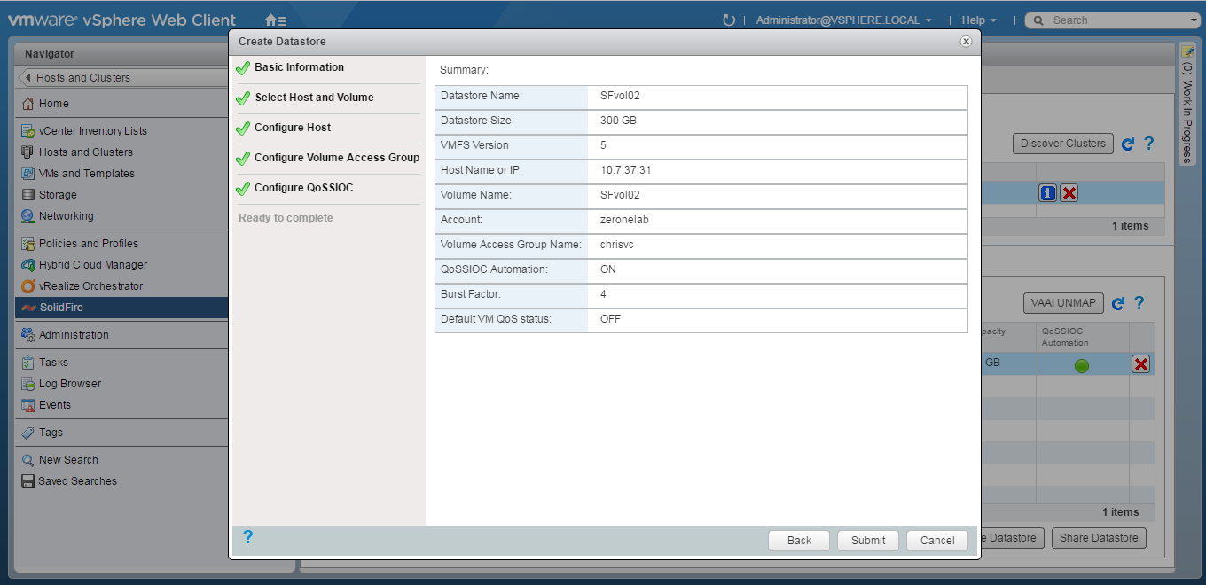Click the Share Datastore button

coord(1099,538)
